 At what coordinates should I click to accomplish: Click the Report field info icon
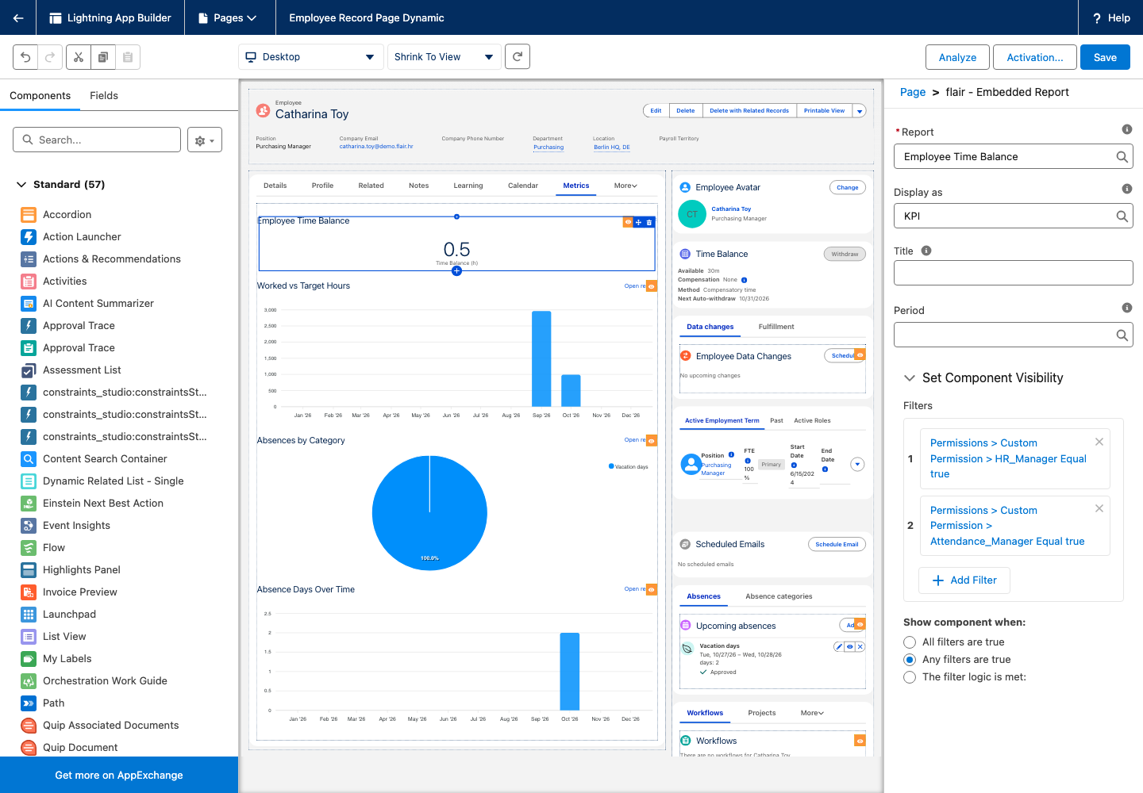(x=1126, y=129)
